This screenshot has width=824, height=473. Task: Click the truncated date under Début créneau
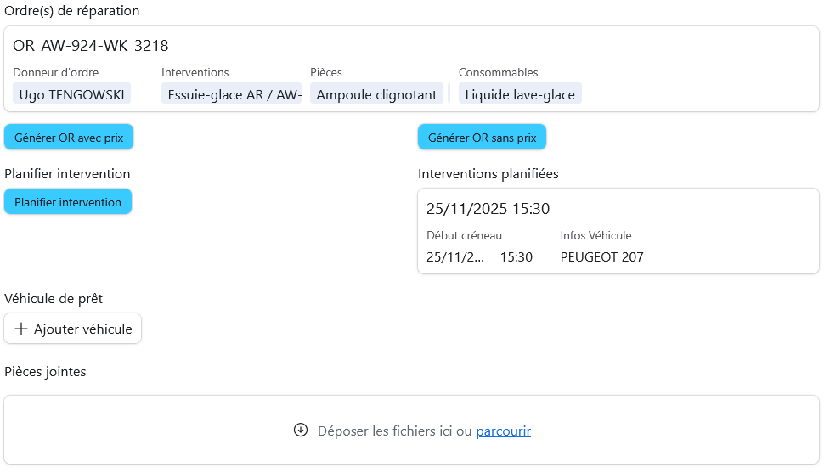[x=455, y=257]
